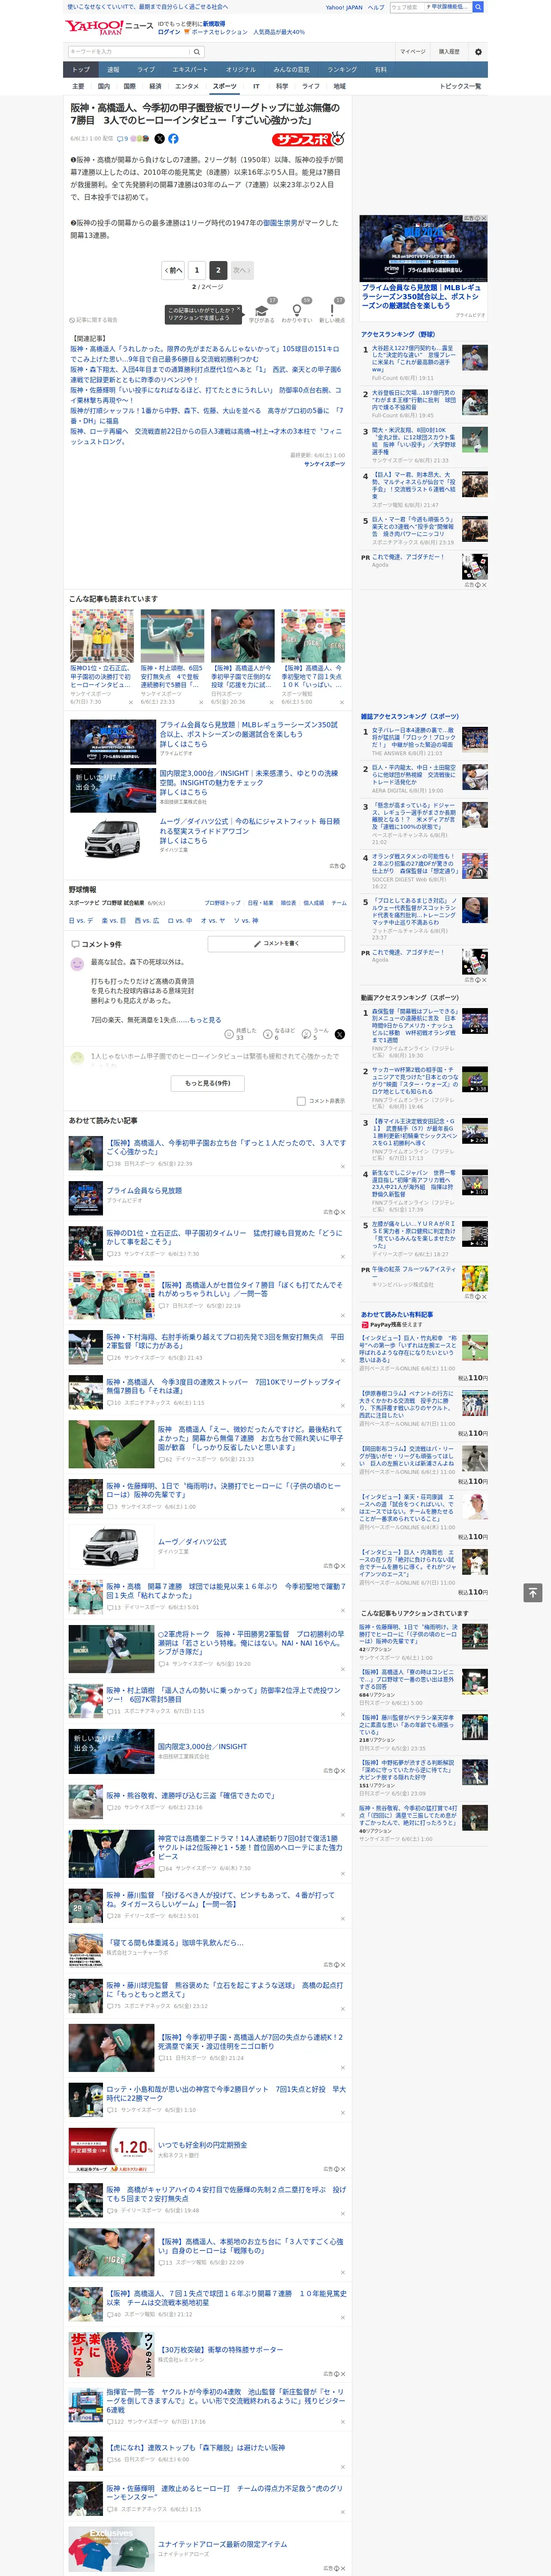
Task: Open the 速報 tab
Action: tap(113, 70)
